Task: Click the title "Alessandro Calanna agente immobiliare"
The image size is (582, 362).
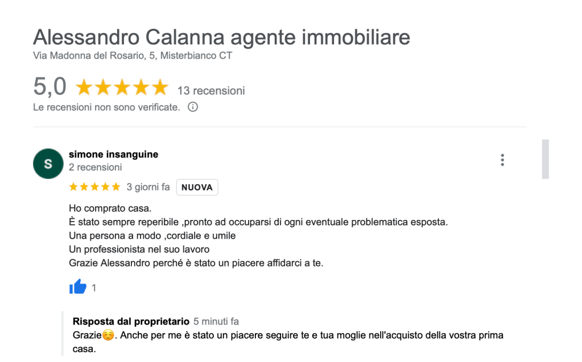Action: (x=221, y=38)
